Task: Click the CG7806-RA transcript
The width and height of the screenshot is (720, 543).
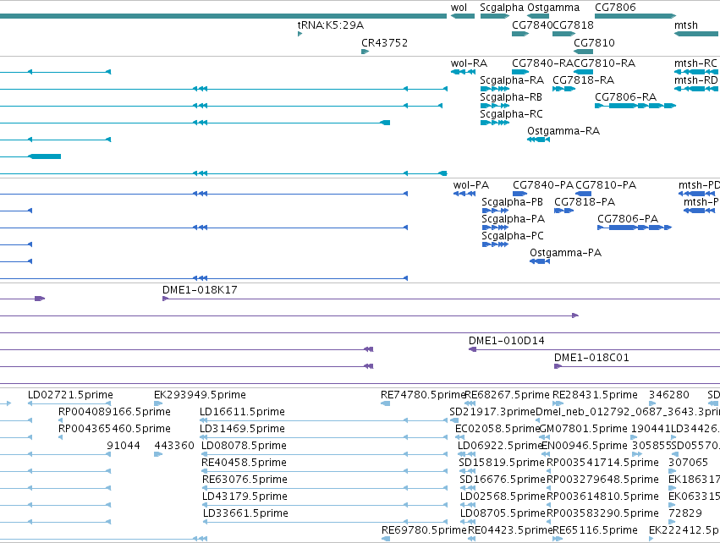Action: pos(635,106)
